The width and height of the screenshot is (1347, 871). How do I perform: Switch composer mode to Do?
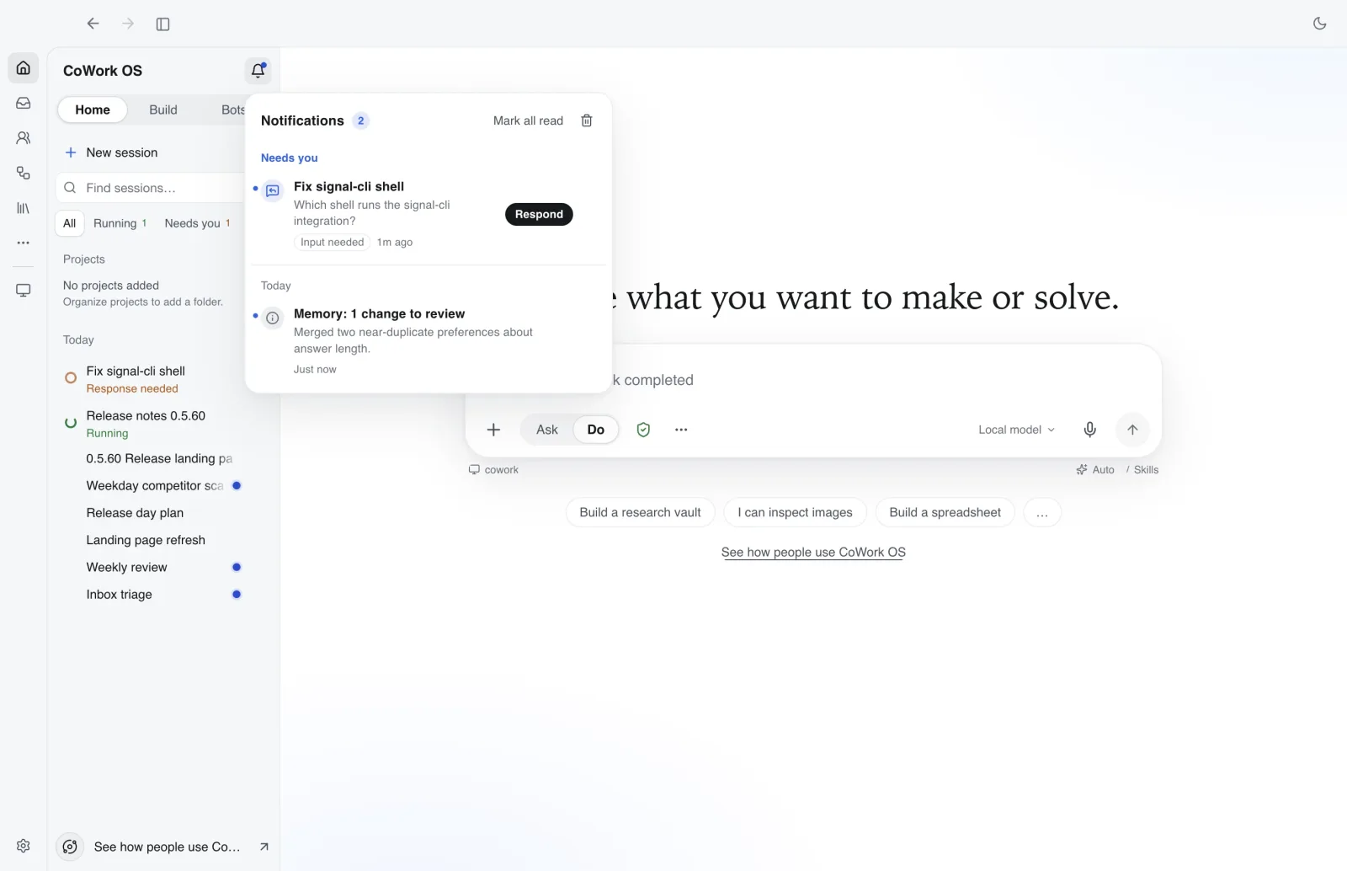pos(596,430)
